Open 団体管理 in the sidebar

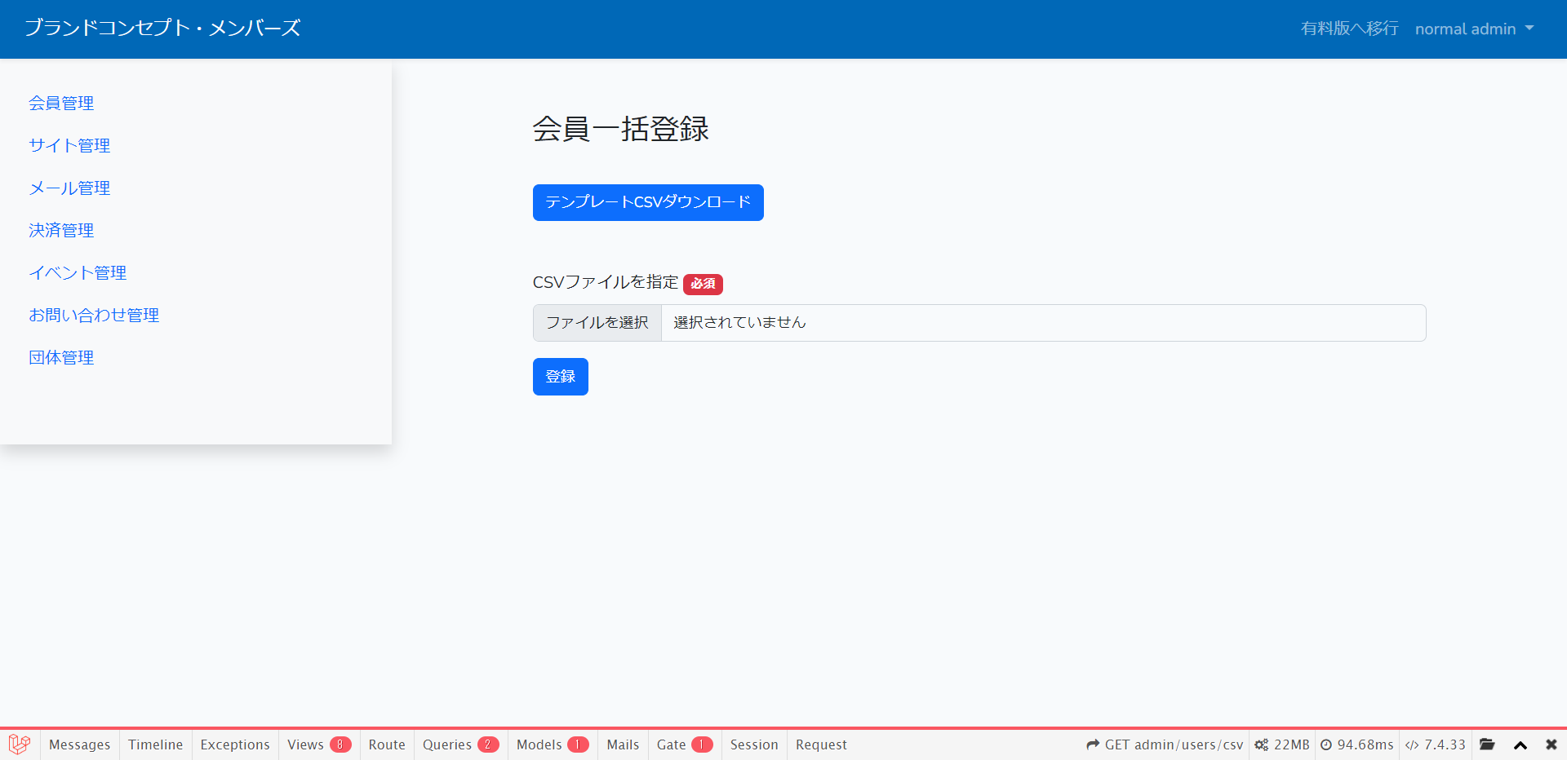(x=61, y=357)
